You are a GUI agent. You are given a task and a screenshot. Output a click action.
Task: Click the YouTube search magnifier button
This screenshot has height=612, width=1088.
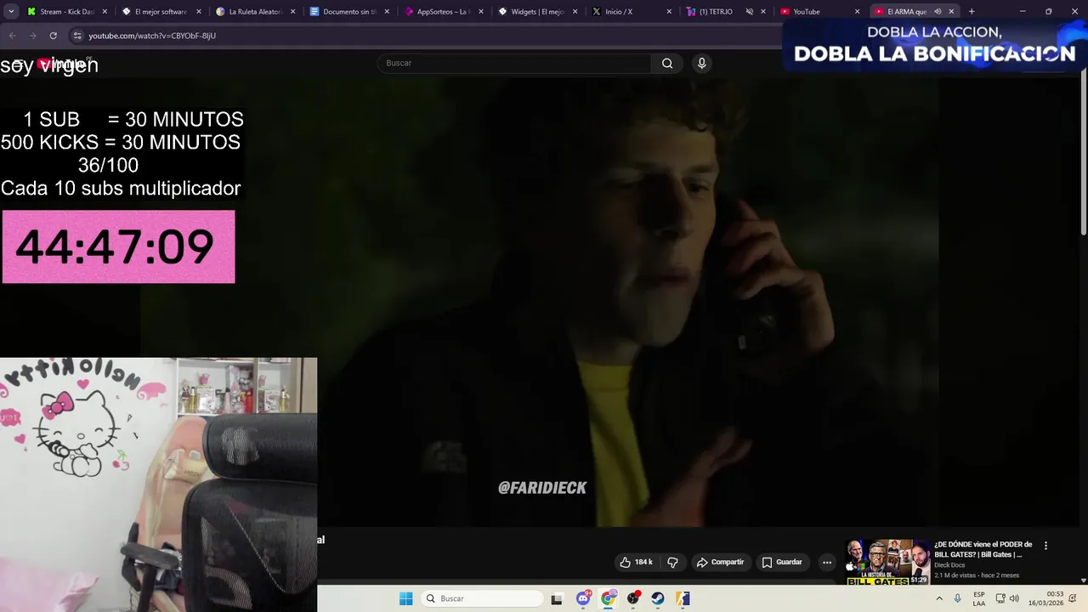[x=667, y=63]
